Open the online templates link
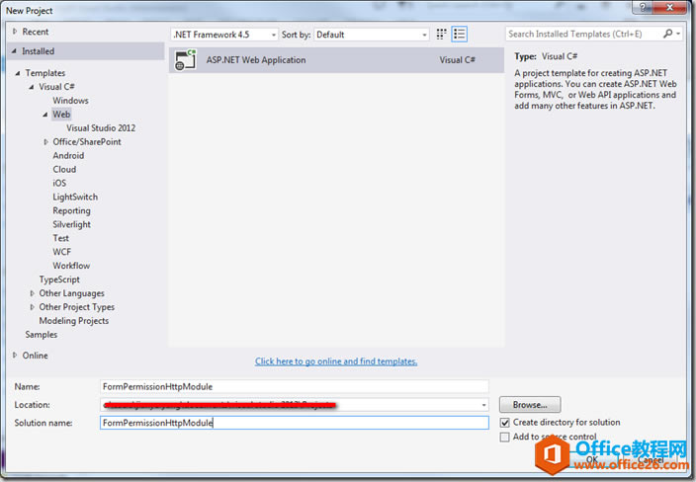 [336, 361]
